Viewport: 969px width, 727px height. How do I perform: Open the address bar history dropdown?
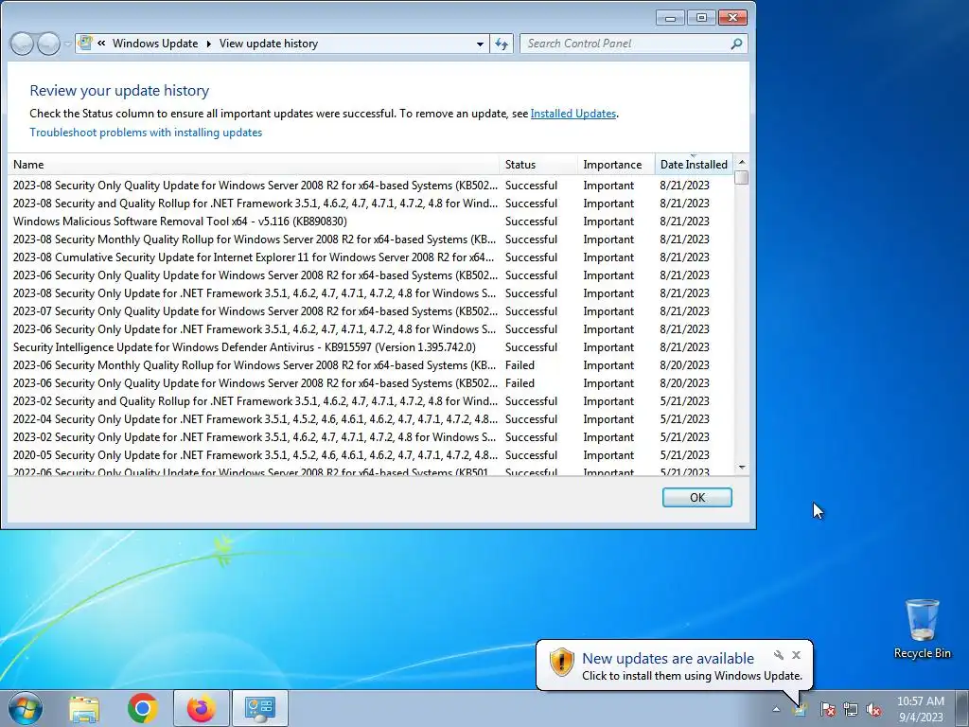(x=480, y=44)
